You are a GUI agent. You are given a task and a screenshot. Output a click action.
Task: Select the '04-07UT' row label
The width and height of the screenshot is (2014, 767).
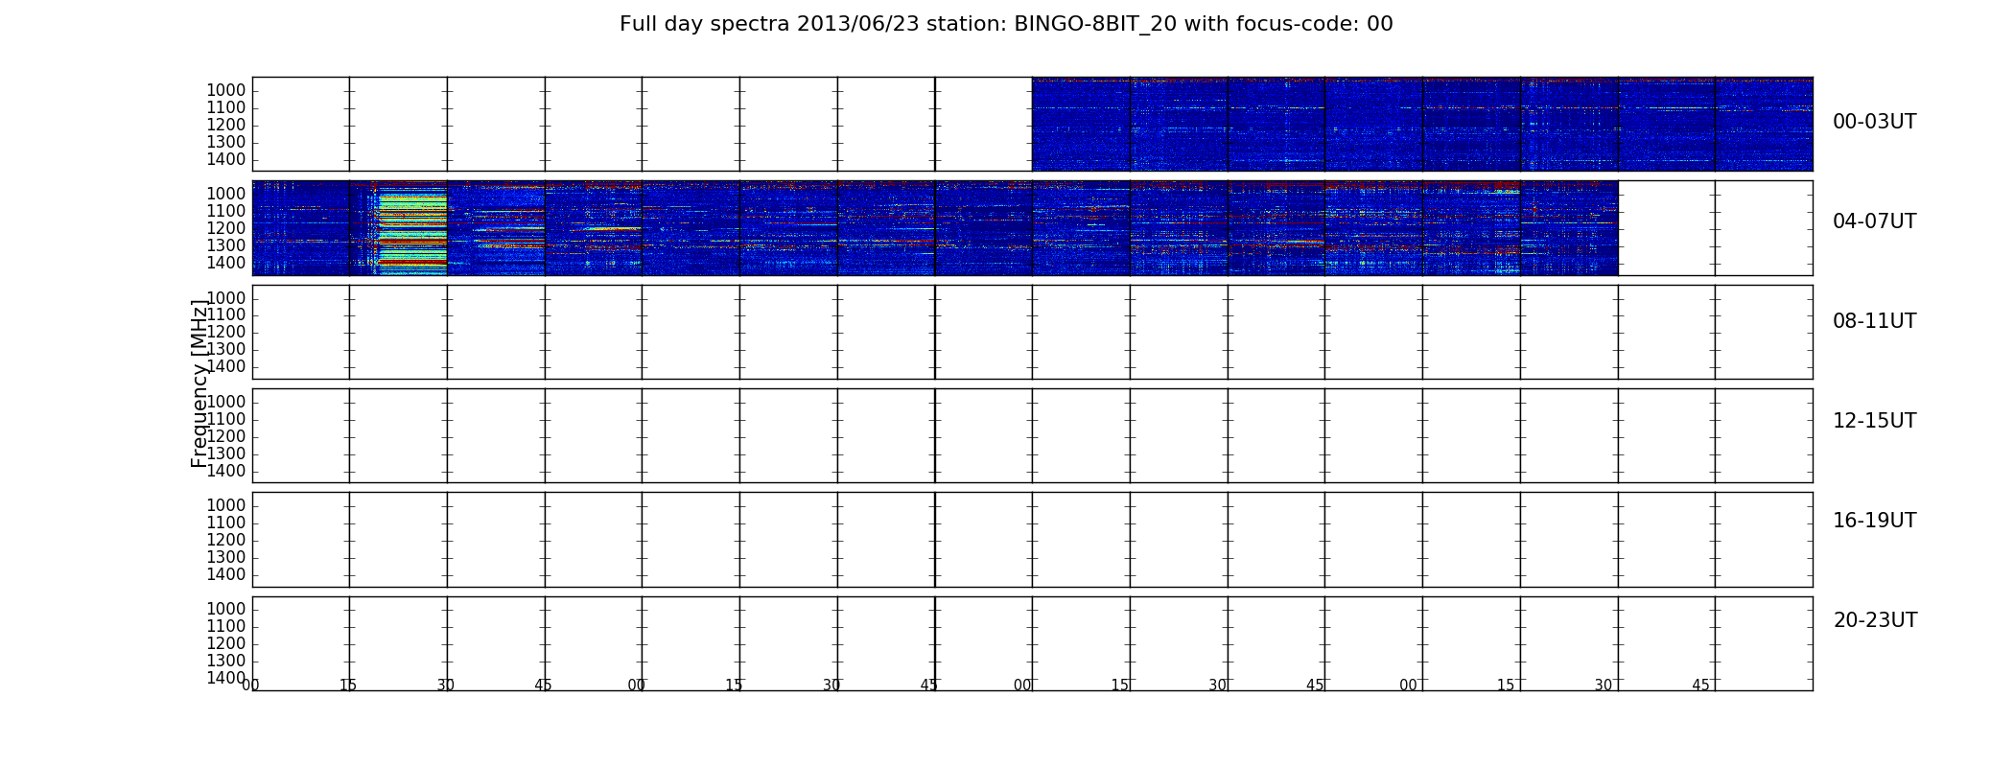click(x=1874, y=221)
